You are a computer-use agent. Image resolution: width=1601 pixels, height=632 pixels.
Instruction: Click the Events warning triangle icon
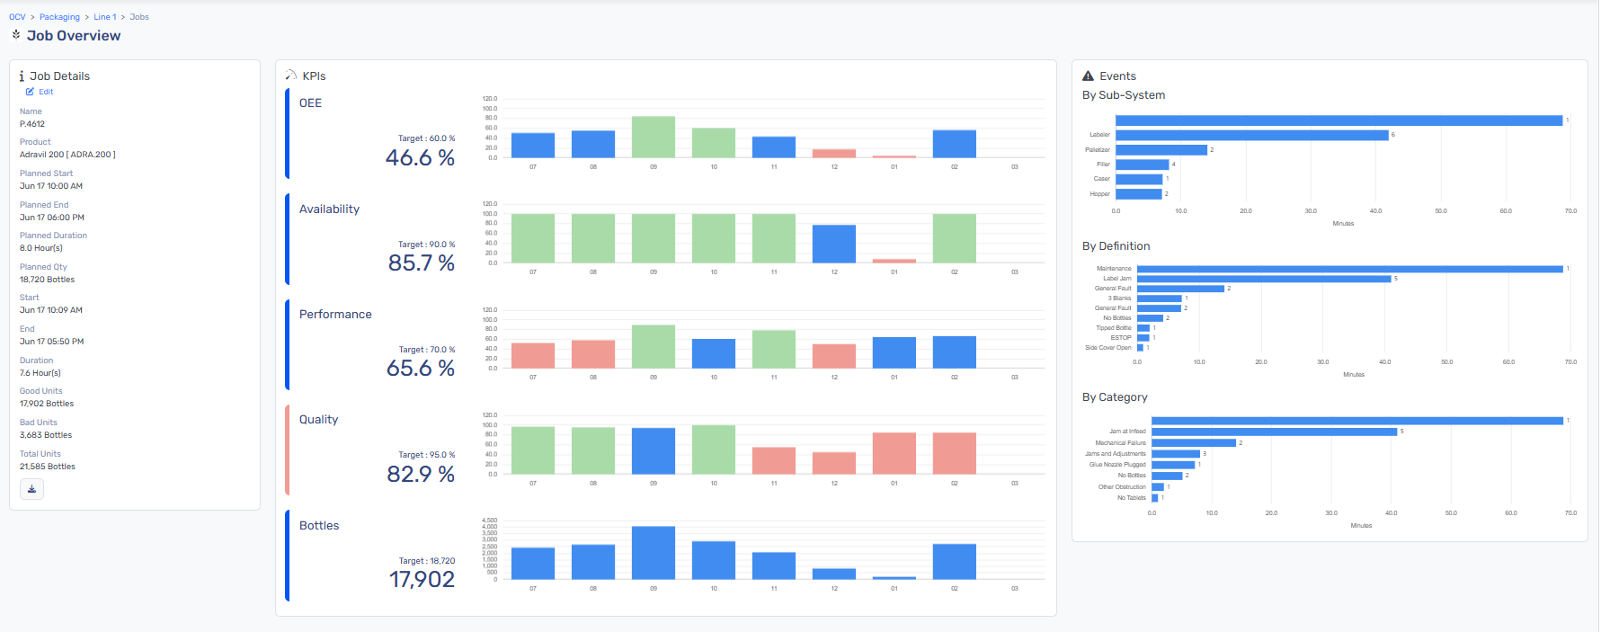tap(1088, 76)
